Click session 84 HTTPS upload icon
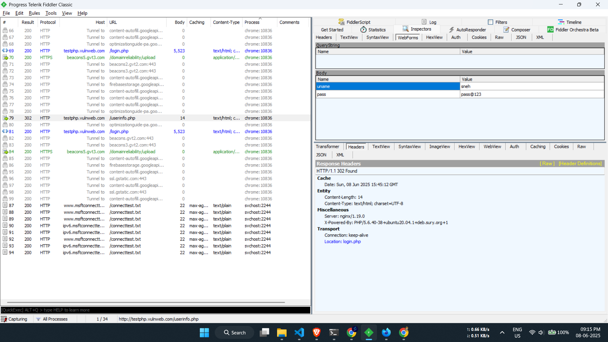Image resolution: width=608 pixels, height=342 pixels. [x=5, y=152]
